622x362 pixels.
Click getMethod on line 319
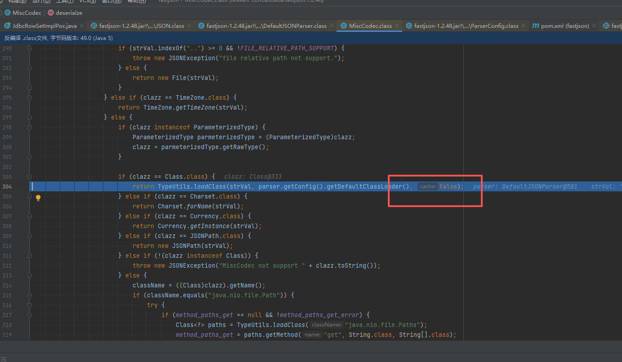point(282,335)
